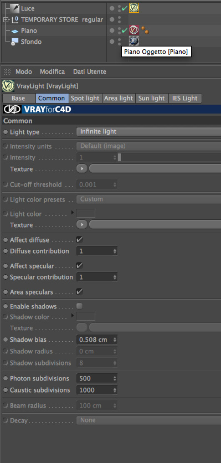
Task: Switch to the Area light tab
Action: click(119, 99)
